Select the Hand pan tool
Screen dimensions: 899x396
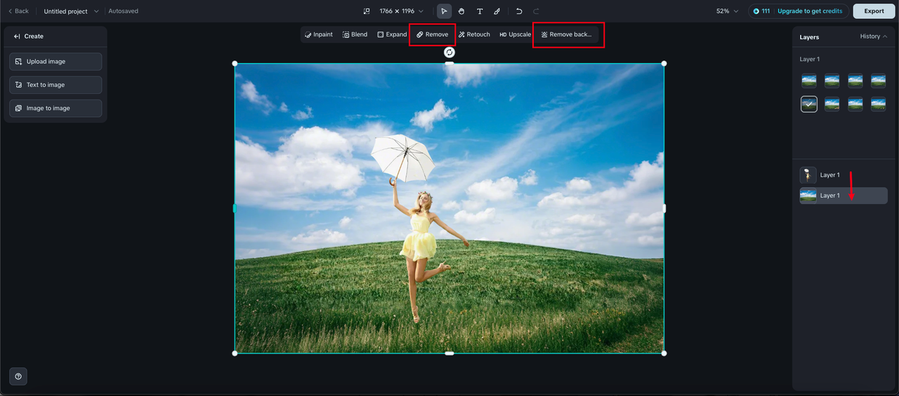click(461, 11)
